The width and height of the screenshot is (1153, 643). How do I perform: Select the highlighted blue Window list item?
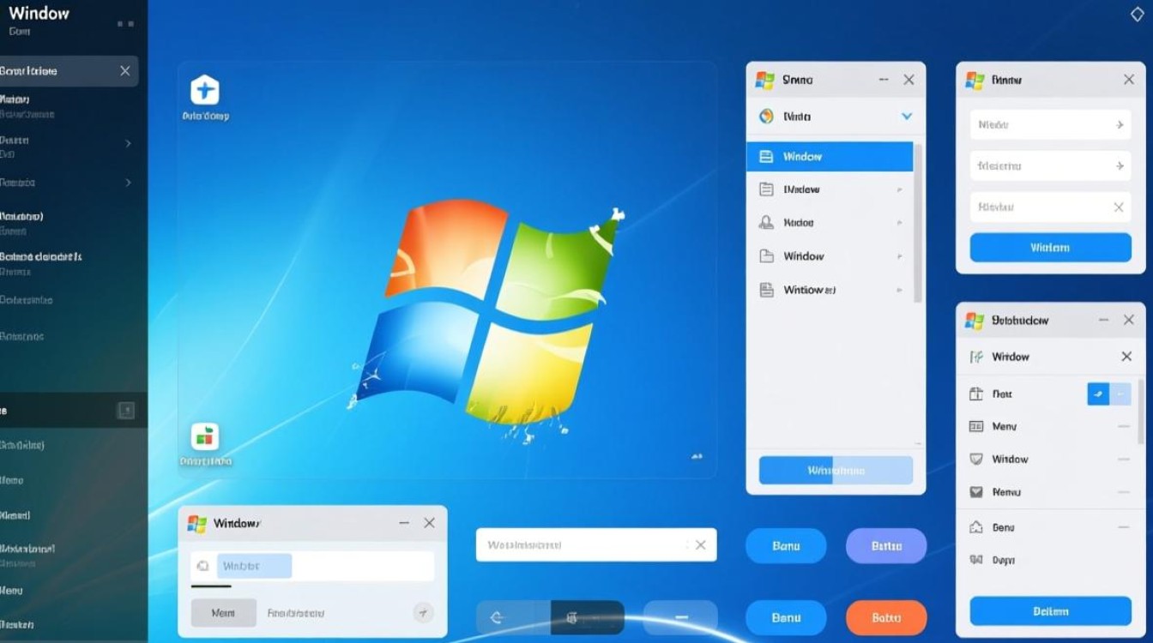pos(830,157)
